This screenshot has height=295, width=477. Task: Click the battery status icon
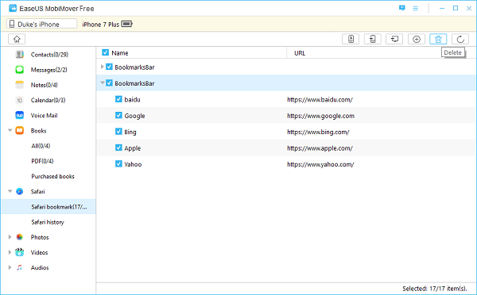pyautogui.click(x=126, y=24)
